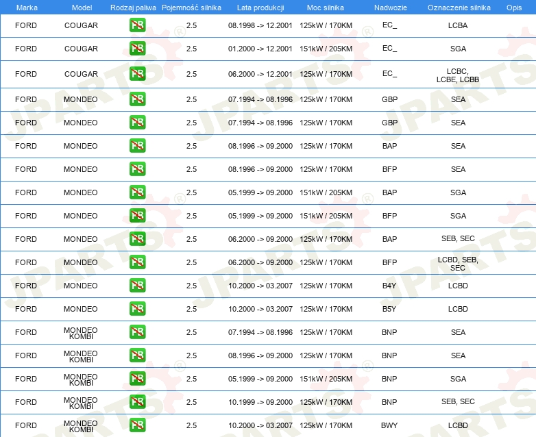Click the Oznaczenie silnika column header

(459, 8)
